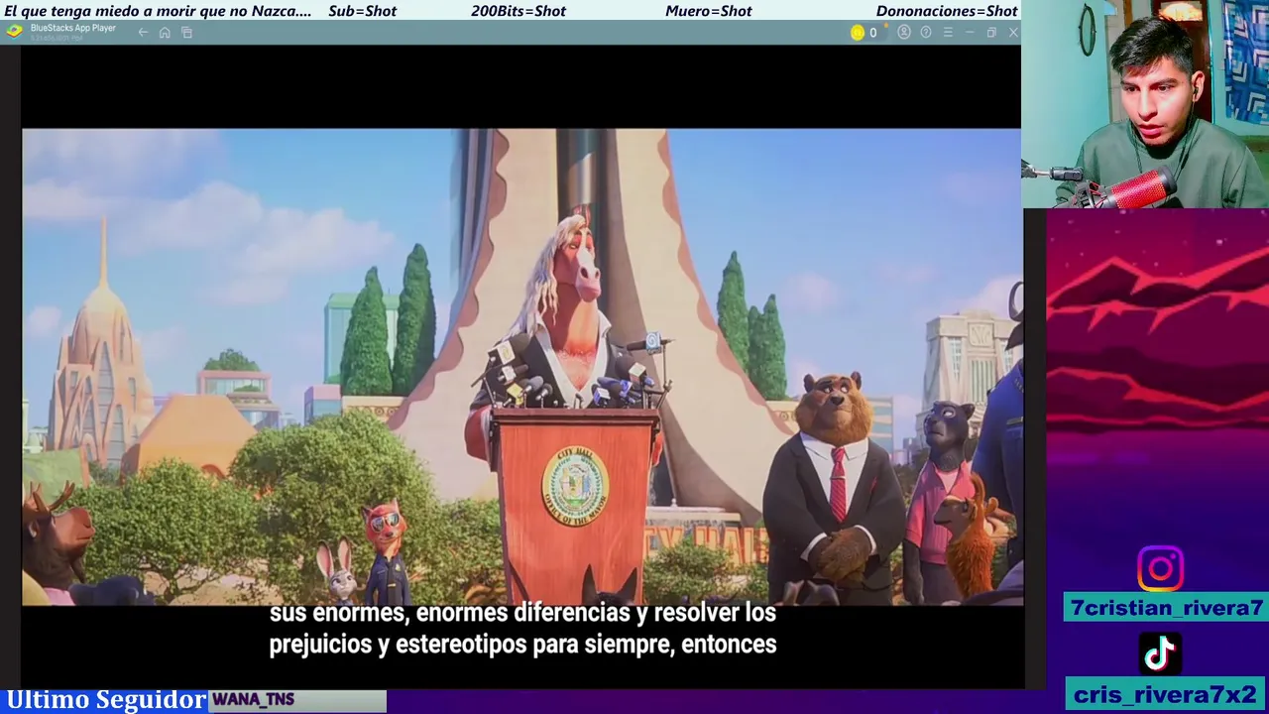Click the 'Muero=Shot' banner text
This screenshot has height=714, width=1269.
[709, 11]
